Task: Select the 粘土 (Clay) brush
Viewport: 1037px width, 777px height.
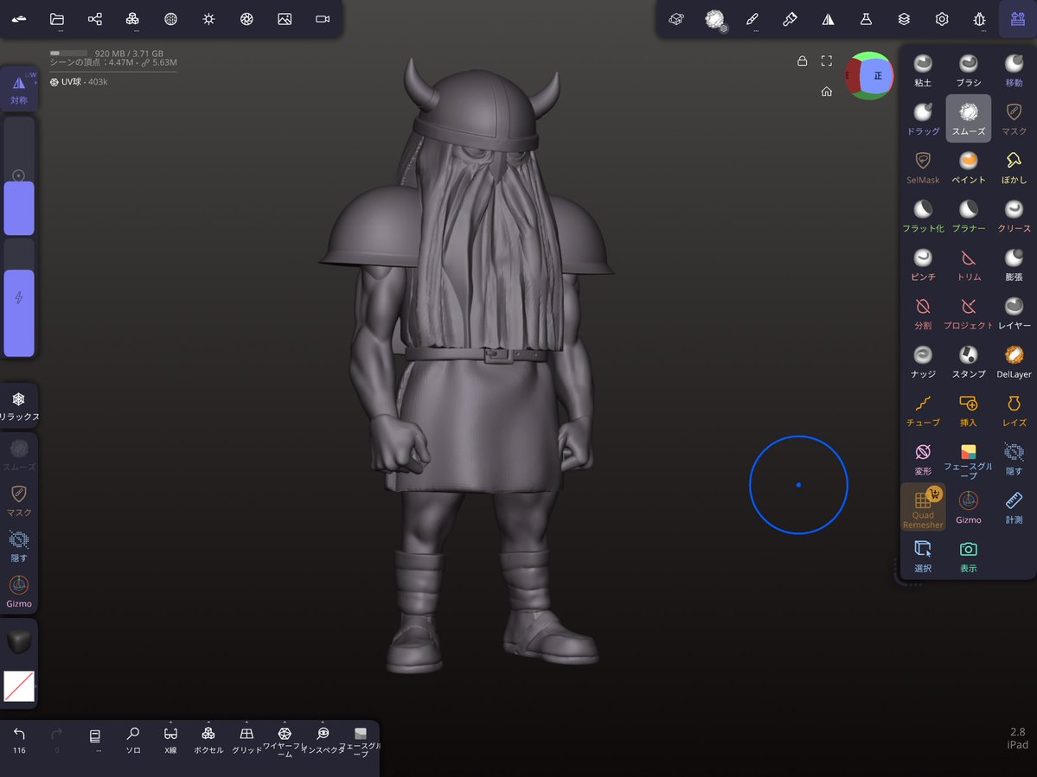Action: (x=923, y=70)
